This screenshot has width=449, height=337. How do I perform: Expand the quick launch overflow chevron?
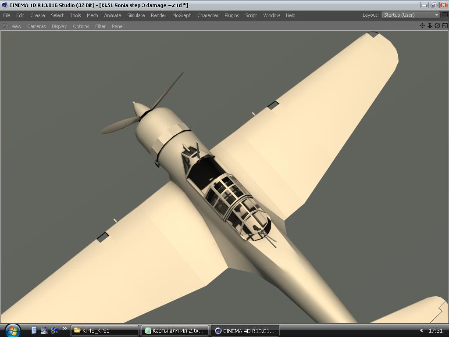coord(65,329)
